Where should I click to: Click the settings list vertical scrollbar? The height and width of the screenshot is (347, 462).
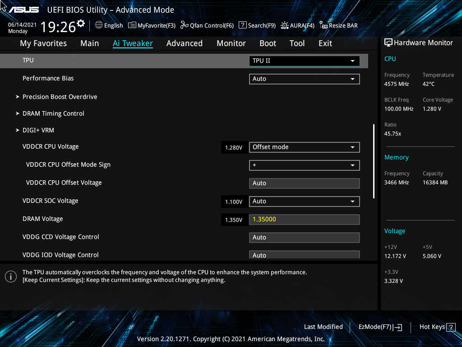click(x=374, y=161)
